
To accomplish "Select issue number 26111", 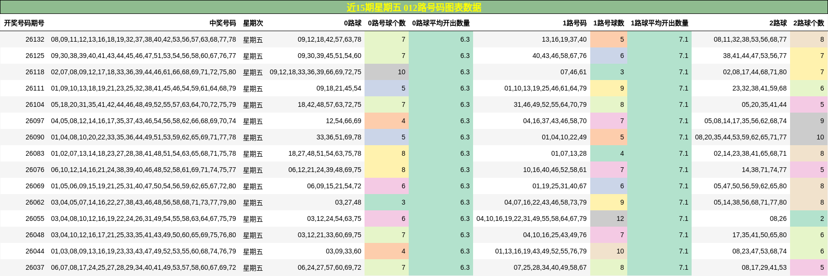I will (x=35, y=88).
